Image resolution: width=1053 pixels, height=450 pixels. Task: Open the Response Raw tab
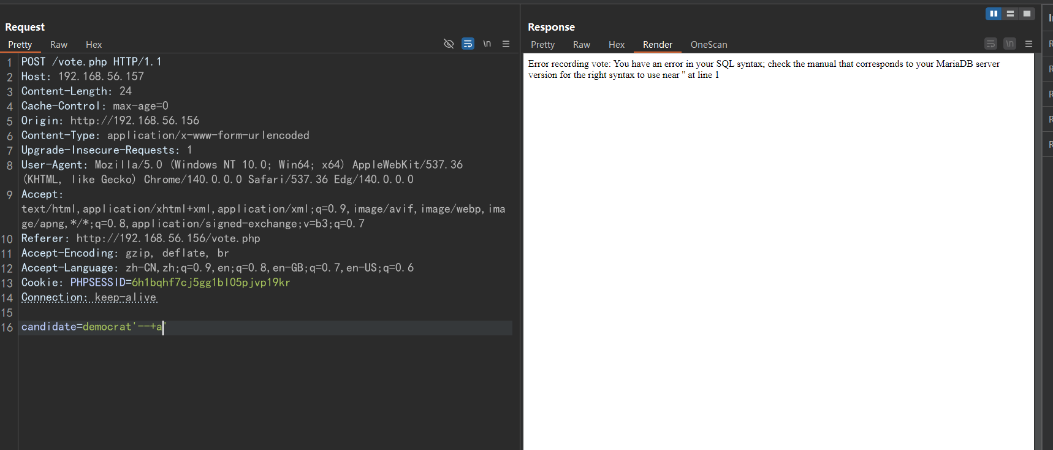click(x=581, y=45)
